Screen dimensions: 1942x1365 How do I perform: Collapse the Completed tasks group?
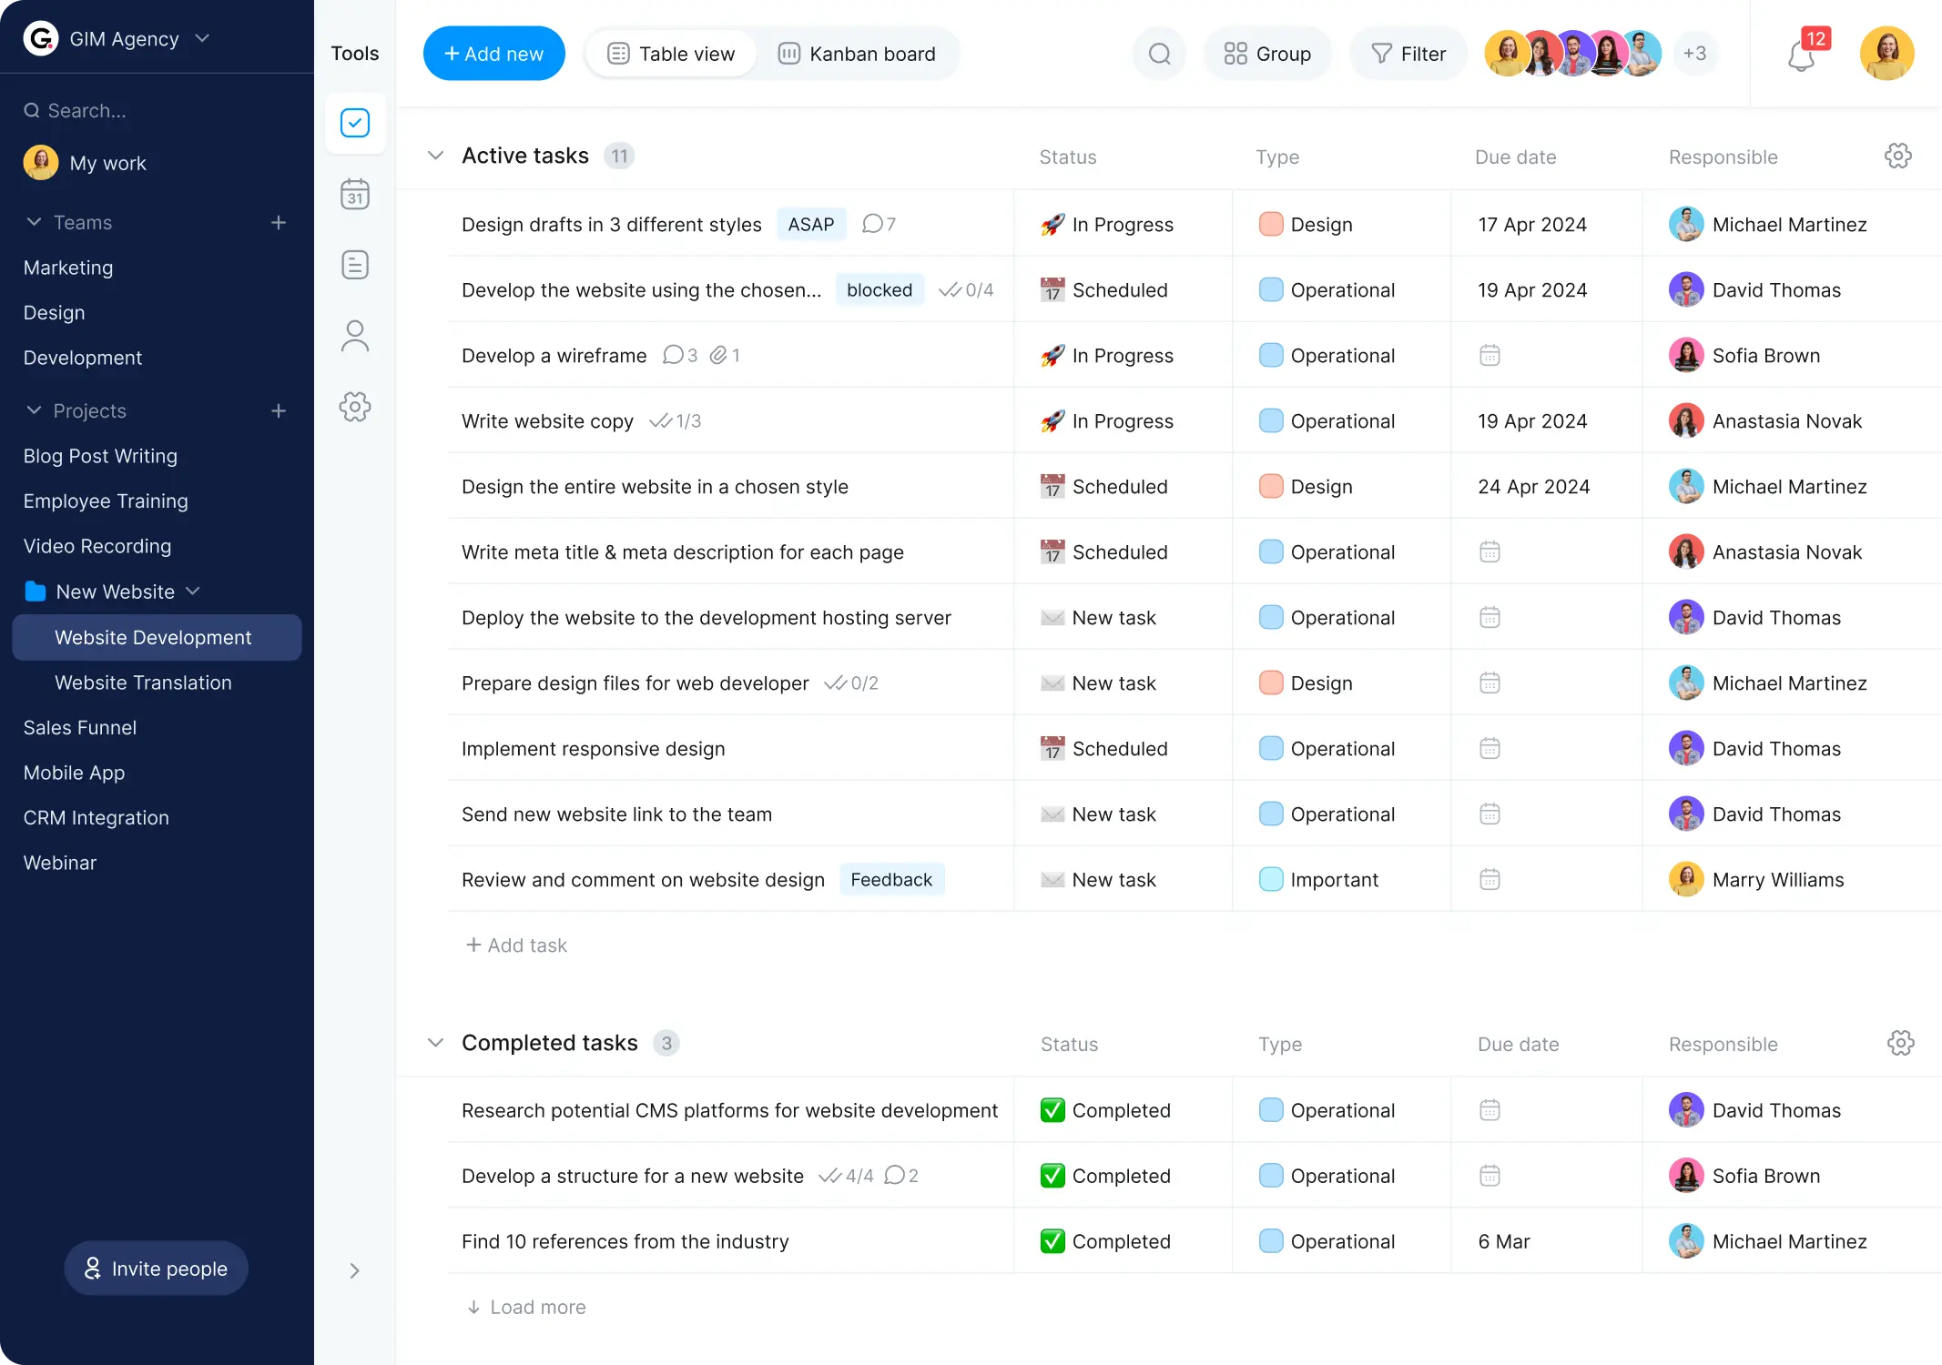coord(435,1043)
